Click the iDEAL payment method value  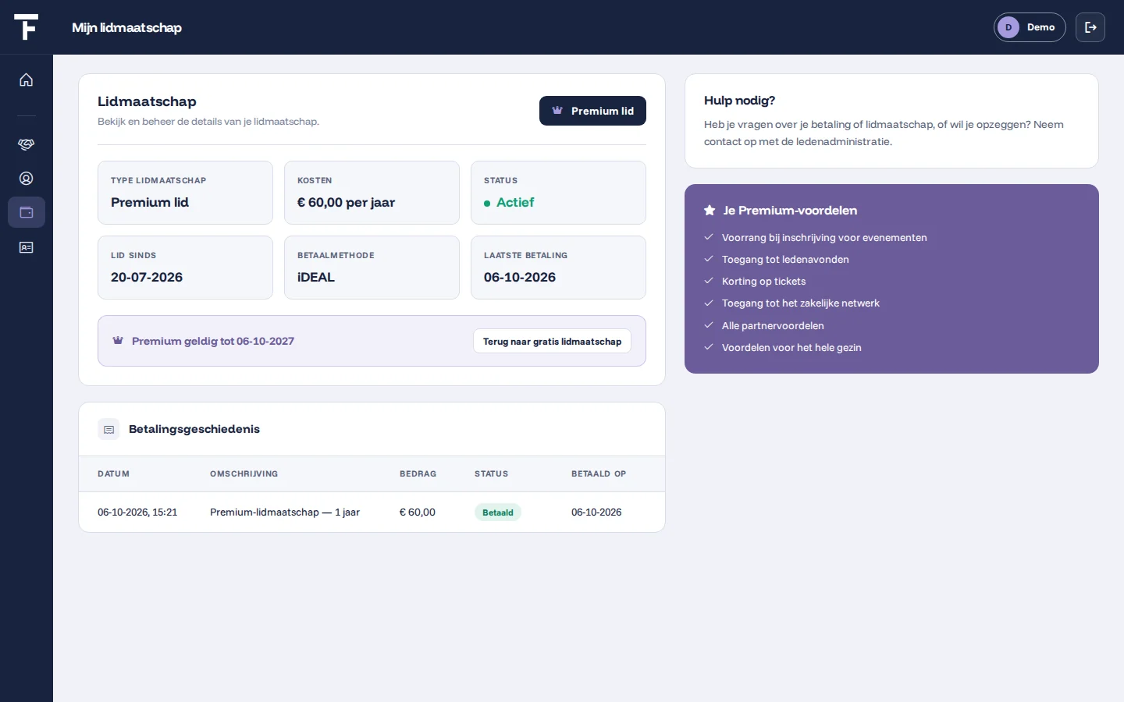(x=316, y=278)
